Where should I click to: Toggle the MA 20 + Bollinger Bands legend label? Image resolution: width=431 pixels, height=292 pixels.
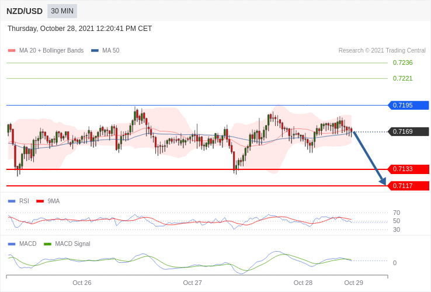[x=51, y=51]
